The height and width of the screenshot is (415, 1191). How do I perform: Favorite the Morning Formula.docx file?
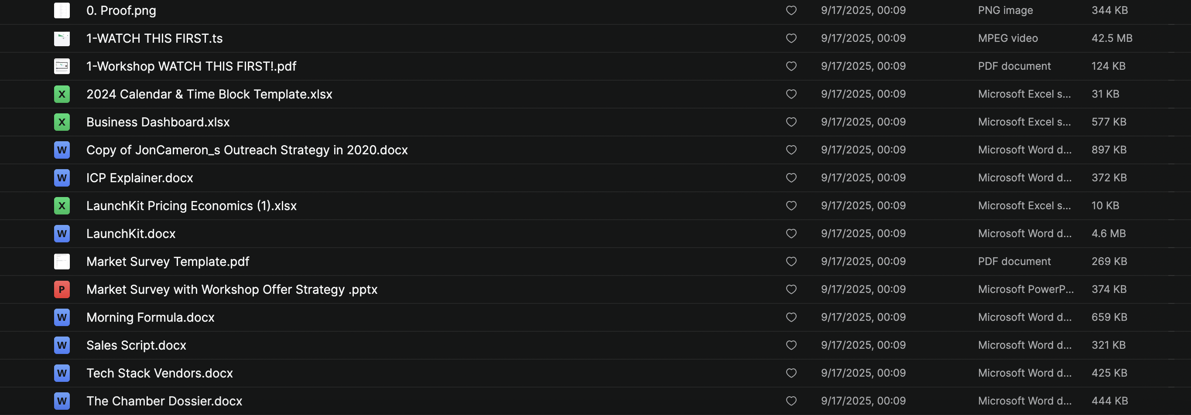[x=791, y=317]
